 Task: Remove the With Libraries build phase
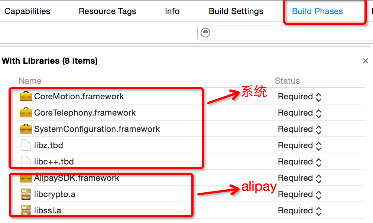click(366, 61)
